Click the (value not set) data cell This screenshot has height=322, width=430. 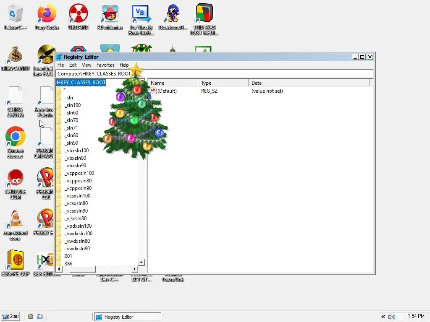click(x=267, y=91)
